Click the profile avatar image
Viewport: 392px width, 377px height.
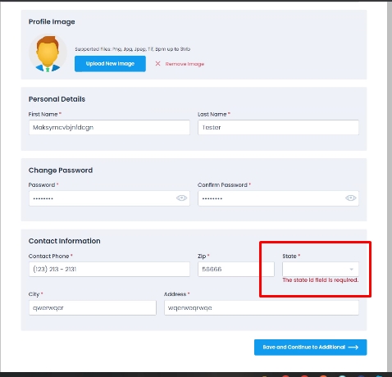(48, 53)
